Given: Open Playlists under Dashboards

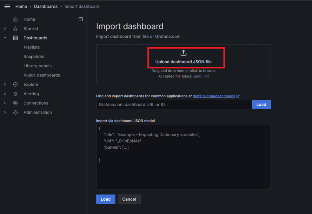Looking at the screenshot, I should (31, 47).
